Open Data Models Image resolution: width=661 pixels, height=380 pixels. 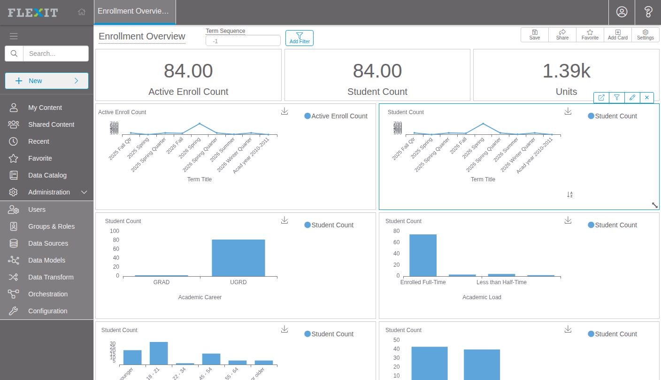(47, 260)
